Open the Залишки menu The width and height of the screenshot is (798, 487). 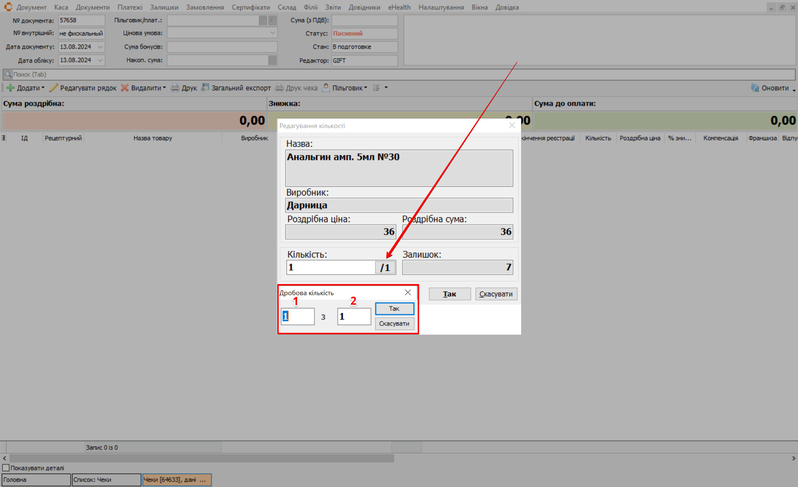[164, 7]
